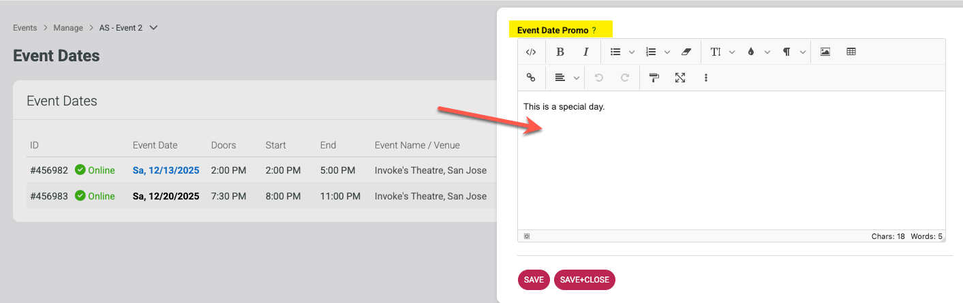Open the Sa, 12/20/2025 event date
This screenshot has width=963, height=303.
coord(166,196)
